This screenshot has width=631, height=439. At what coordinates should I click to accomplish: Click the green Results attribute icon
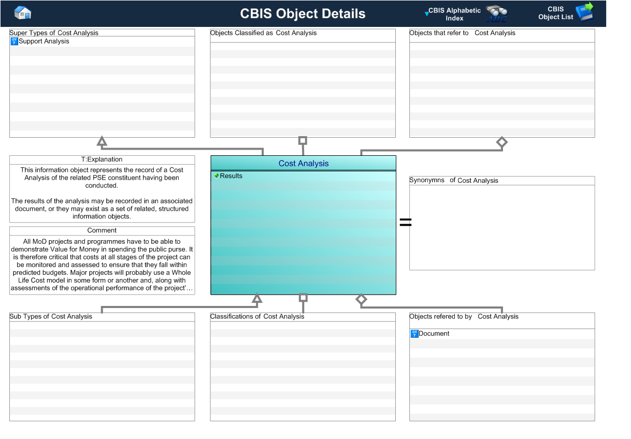(217, 176)
